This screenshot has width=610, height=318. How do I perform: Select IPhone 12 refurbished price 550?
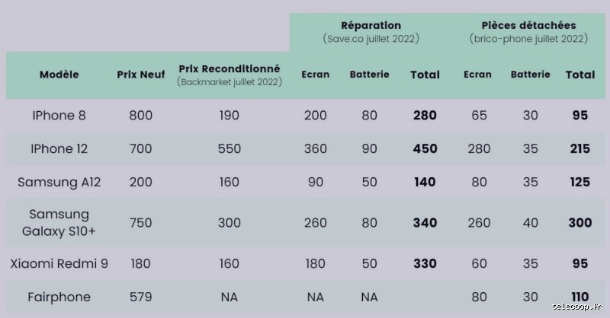(230, 148)
